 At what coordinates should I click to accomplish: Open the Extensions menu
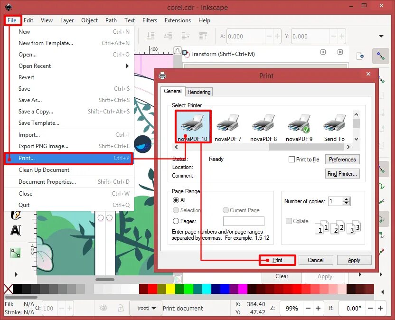click(x=178, y=20)
